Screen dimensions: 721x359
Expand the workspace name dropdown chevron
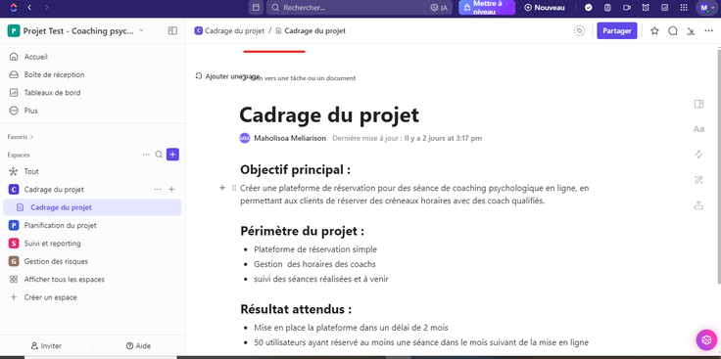tap(142, 30)
